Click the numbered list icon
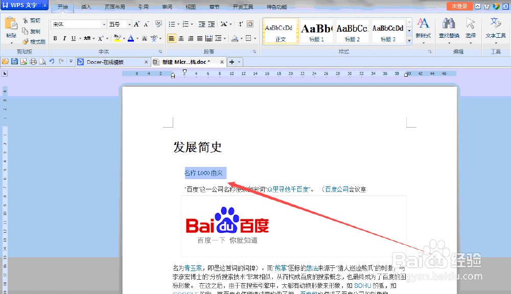511x294 pixels. [x=185, y=24]
